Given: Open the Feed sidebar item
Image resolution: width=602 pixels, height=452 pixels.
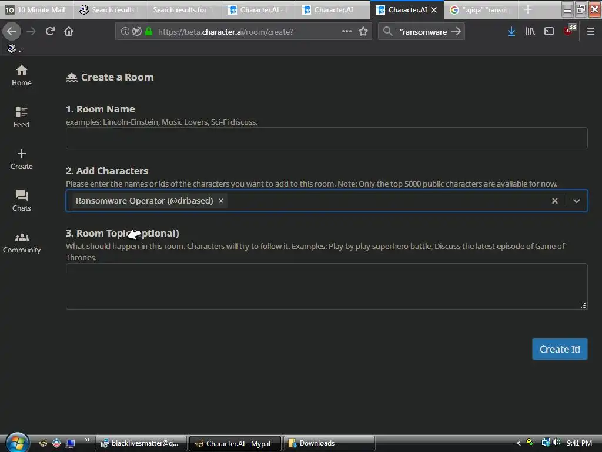Looking at the screenshot, I should pos(22,117).
